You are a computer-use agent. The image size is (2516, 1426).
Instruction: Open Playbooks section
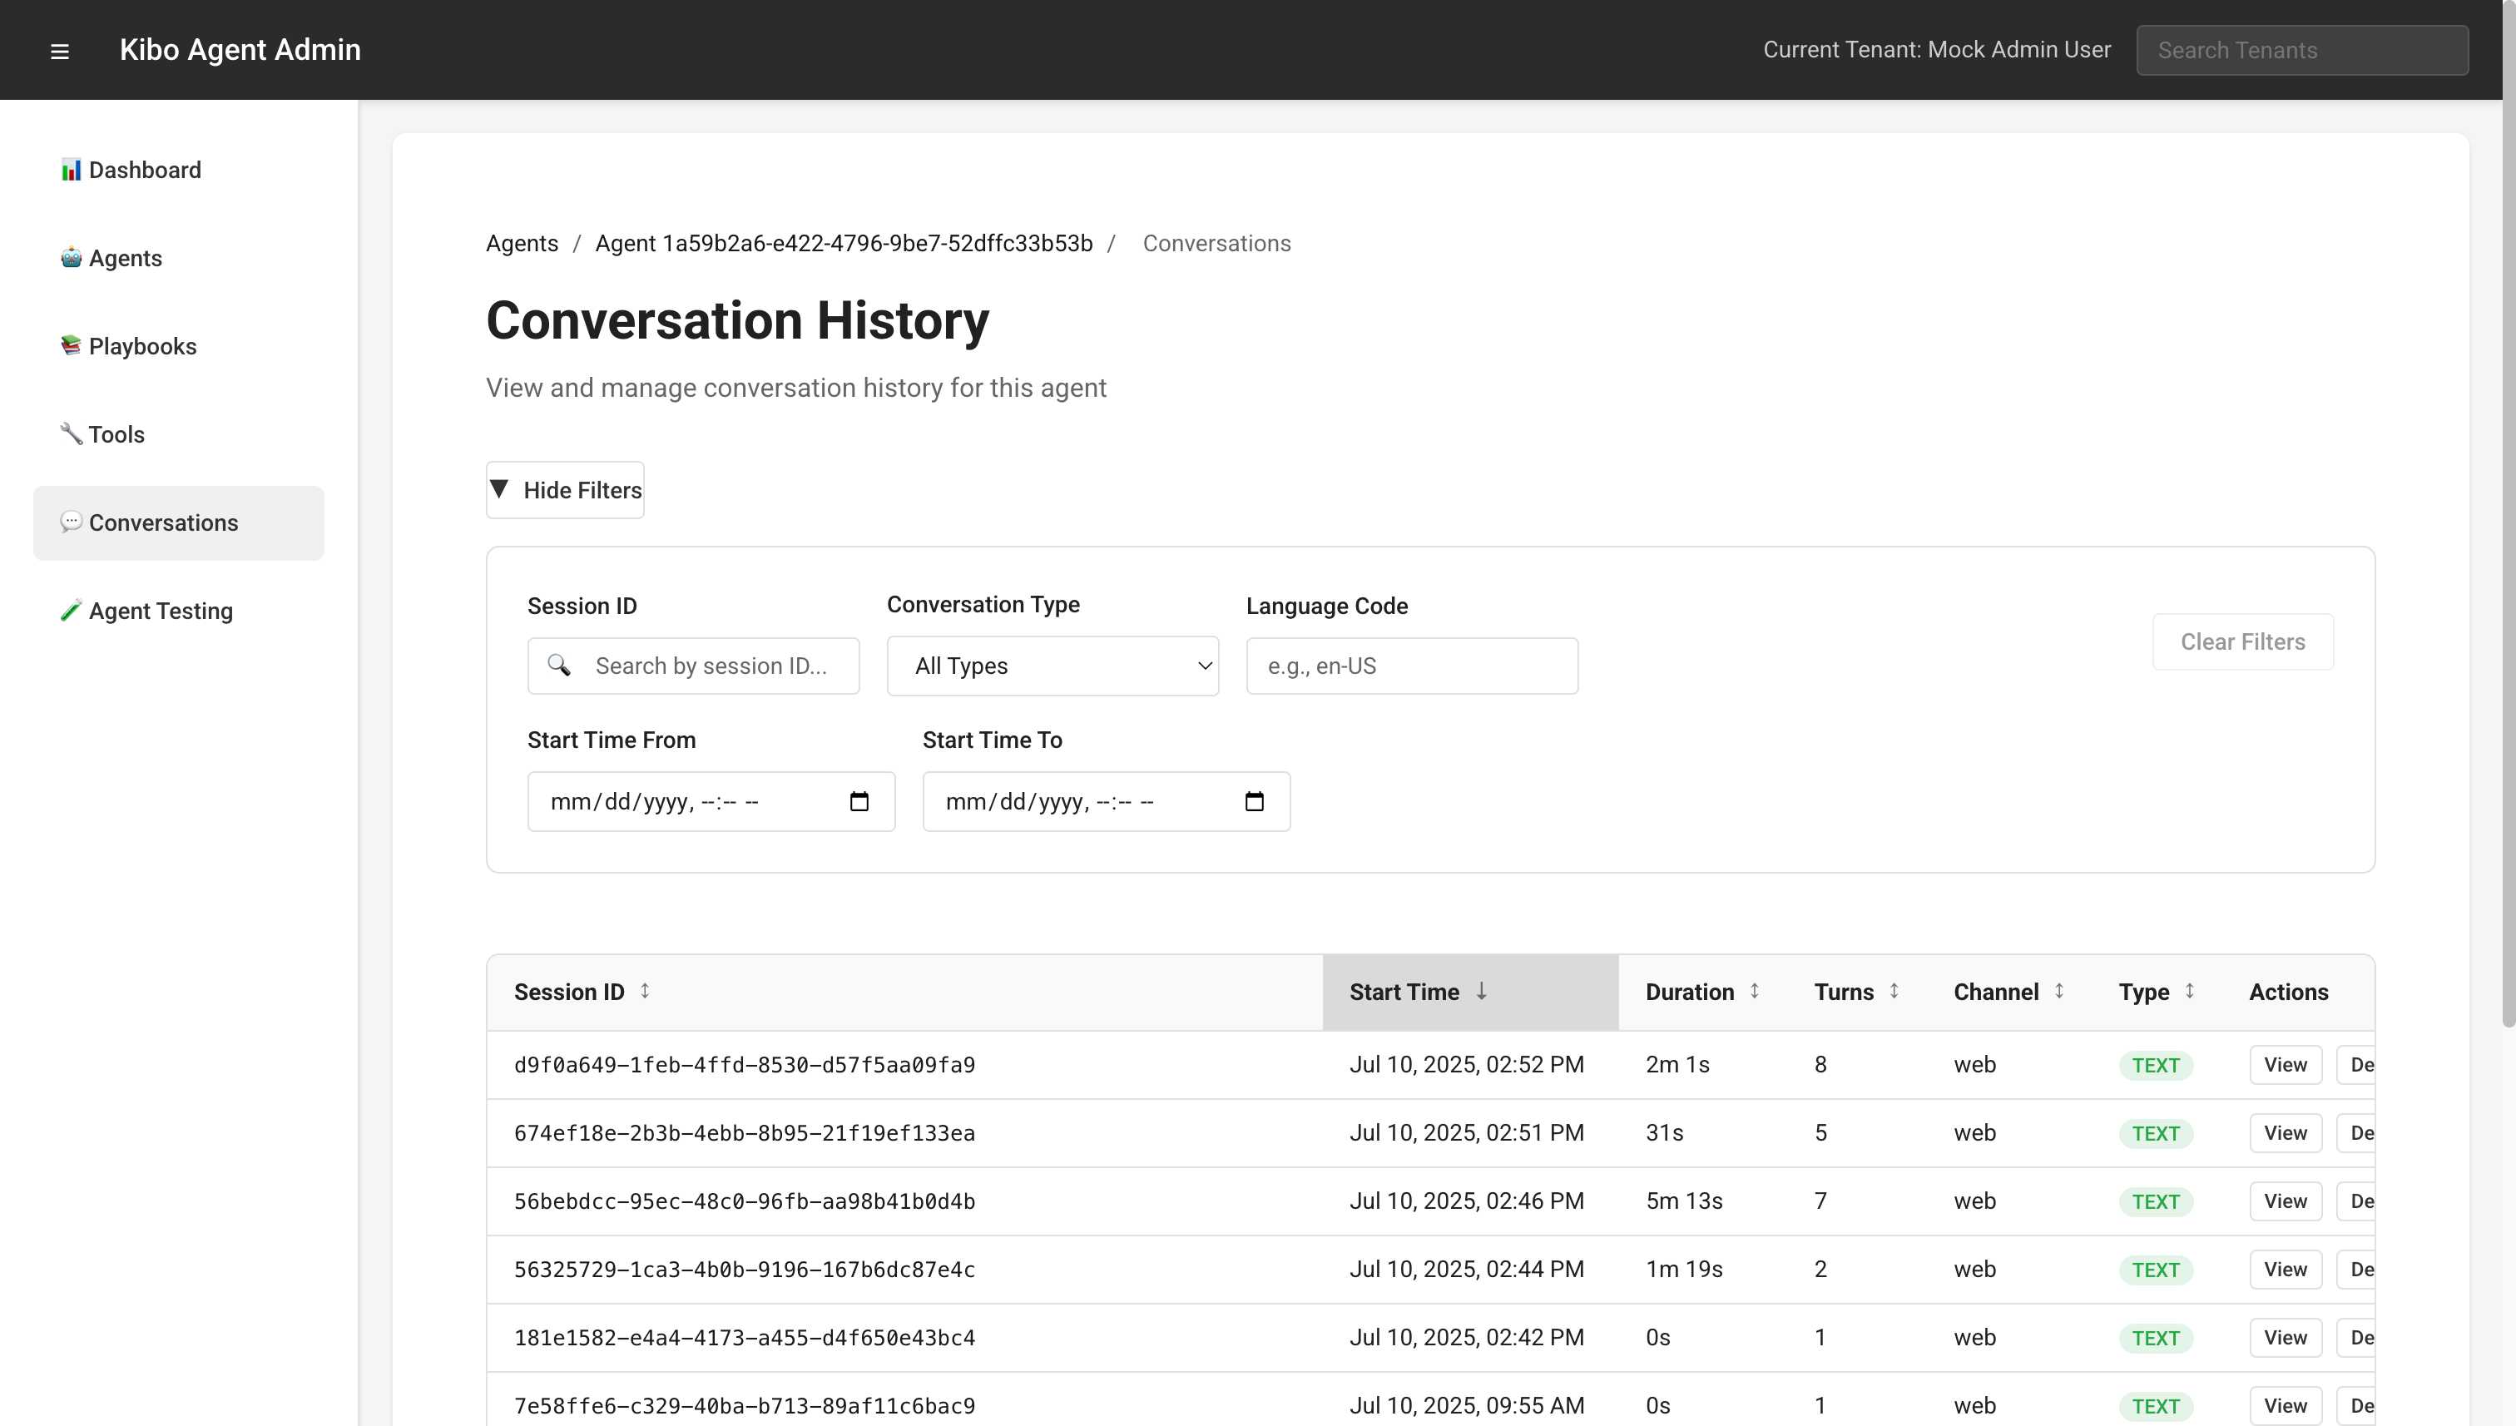pyautogui.click(x=178, y=347)
